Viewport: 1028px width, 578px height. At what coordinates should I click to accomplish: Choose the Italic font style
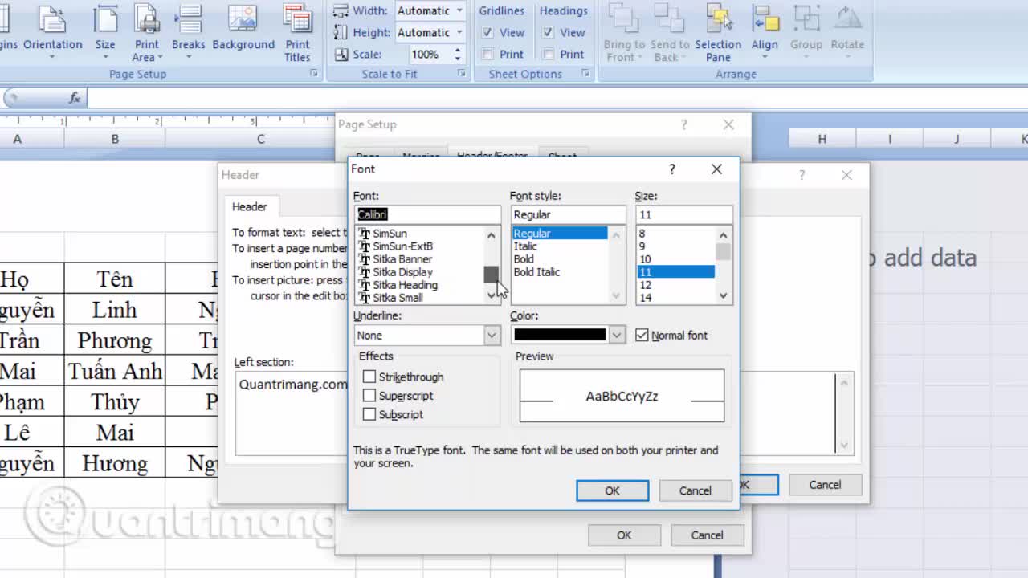525,246
